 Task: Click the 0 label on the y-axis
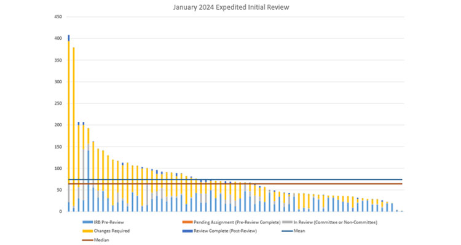61,211
